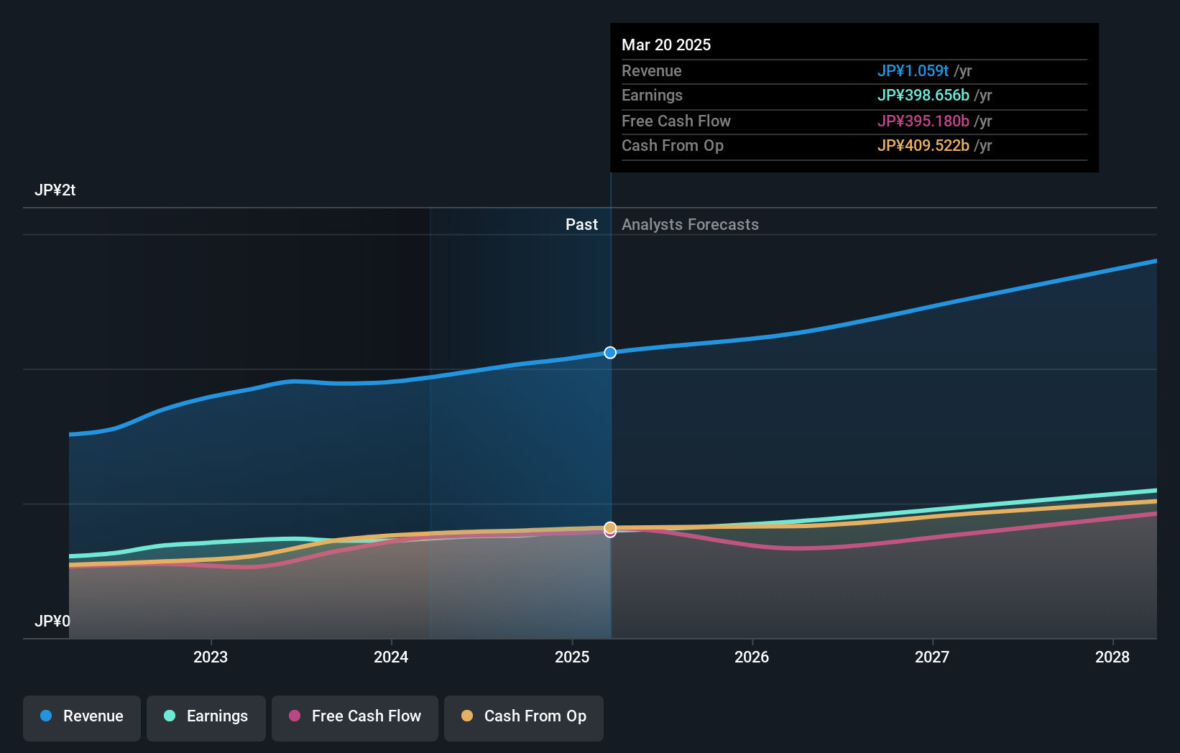Viewport: 1180px width, 753px height.
Task: Click the JP¥395.180b free cash flow value
Action: [923, 121]
